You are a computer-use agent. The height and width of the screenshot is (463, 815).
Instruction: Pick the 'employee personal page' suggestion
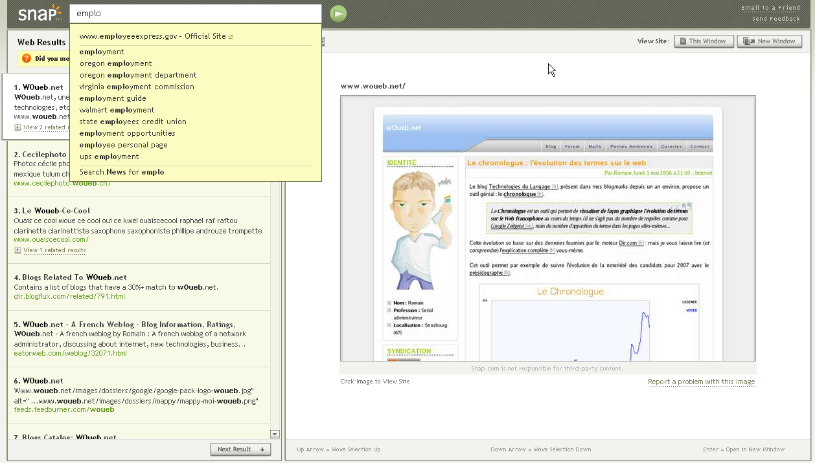pyautogui.click(x=124, y=145)
